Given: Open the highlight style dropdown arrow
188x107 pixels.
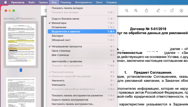Looking at the screenshot, I should pyautogui.click(x=165, y=11).
